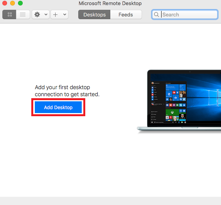Select the Desktops tab
This screenshot has width=221, height=205.
[94, 14]
